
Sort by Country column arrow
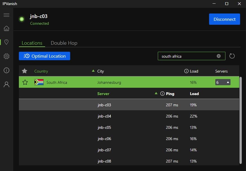coord(93,71)
